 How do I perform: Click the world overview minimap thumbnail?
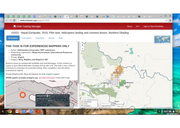point(162,40)
